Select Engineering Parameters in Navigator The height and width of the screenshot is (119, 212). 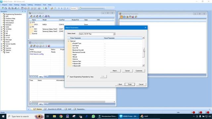pos(14,14)
